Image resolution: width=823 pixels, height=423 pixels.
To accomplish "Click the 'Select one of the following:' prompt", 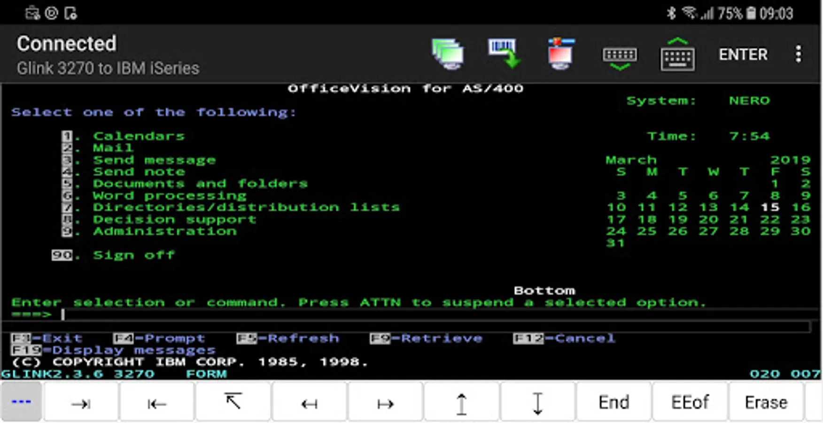I will pyautogui.click(x=154, y=112).
